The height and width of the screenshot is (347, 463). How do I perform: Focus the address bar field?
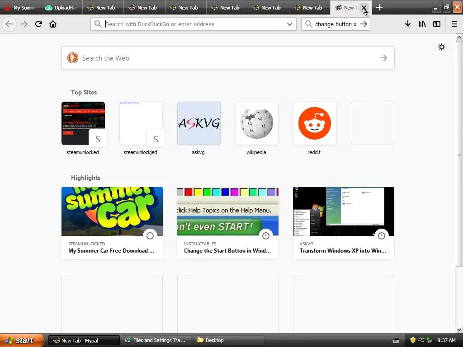[x=194, y=24]
